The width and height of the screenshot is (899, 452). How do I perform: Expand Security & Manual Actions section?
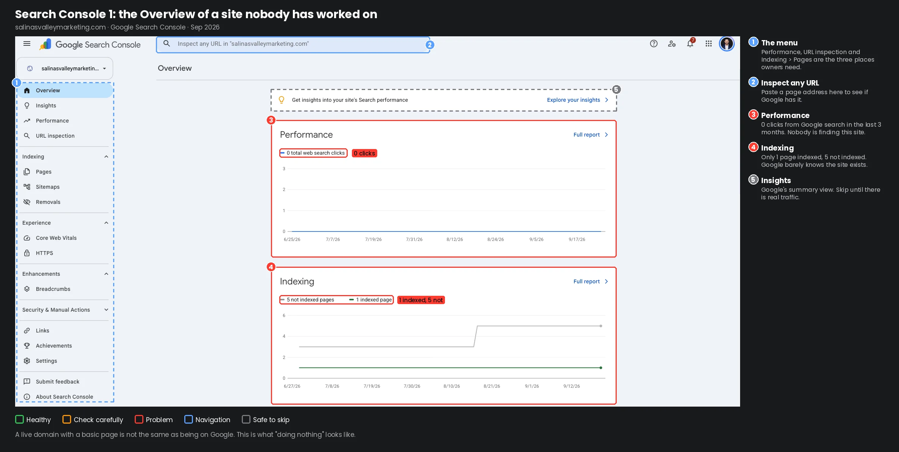[x=106, y=310]
